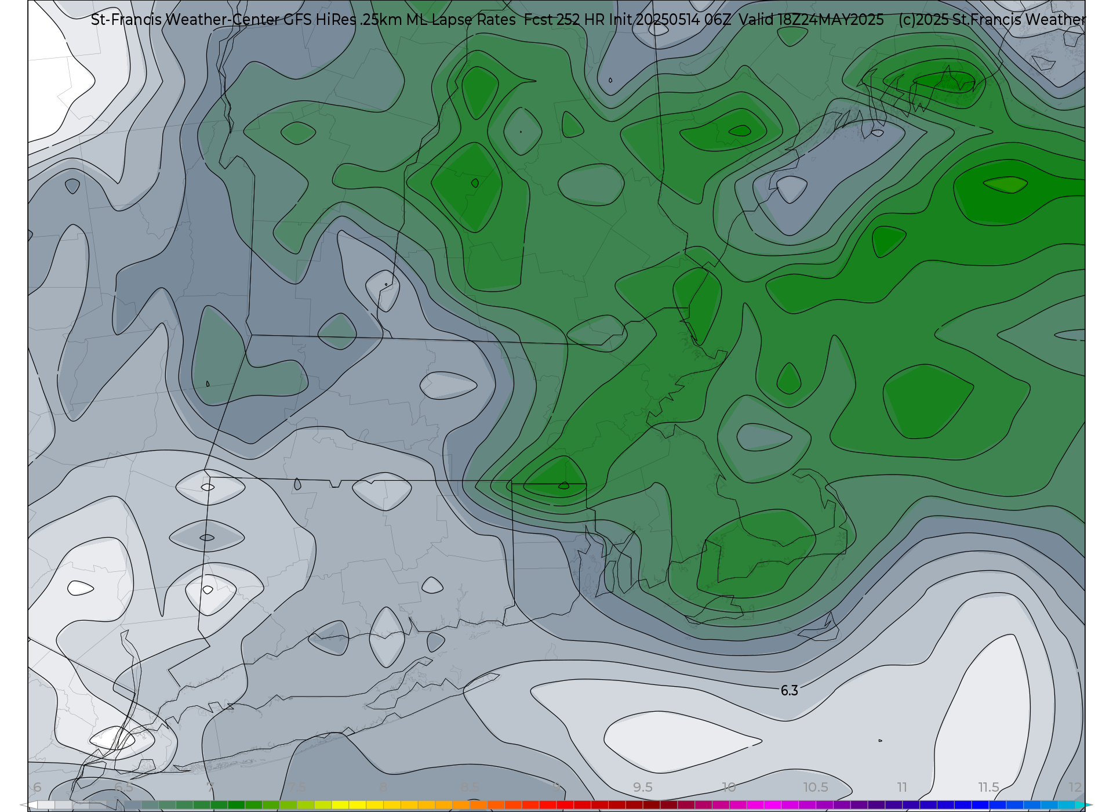
Task: Click the '9.5' colorbar label
Action: pyautogui.click(x=642, y=787)
